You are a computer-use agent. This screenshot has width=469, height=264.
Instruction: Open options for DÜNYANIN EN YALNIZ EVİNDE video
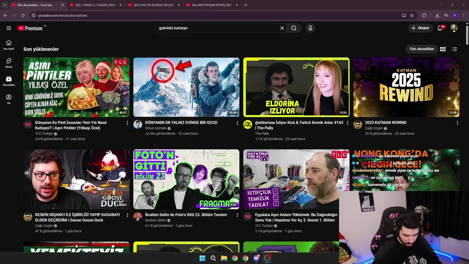point(237,123)
